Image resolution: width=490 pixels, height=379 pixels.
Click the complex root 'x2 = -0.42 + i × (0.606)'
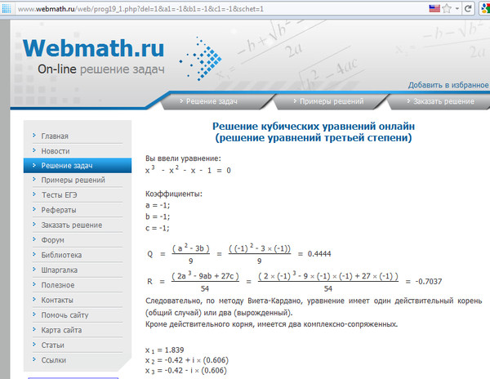pos(187,360)
